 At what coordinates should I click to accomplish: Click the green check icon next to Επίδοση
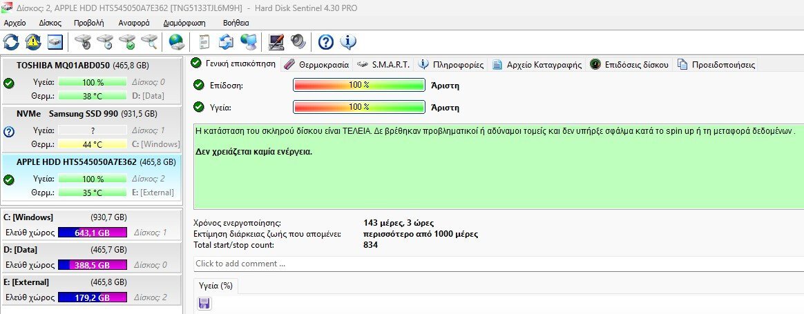click(x=199, y=85)
